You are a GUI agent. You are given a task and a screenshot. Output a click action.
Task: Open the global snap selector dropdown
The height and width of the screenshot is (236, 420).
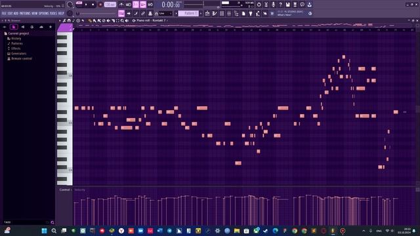point(165,13)
